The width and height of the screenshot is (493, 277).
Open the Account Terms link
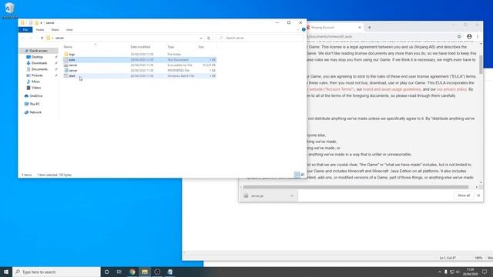(x=331, y=89)
